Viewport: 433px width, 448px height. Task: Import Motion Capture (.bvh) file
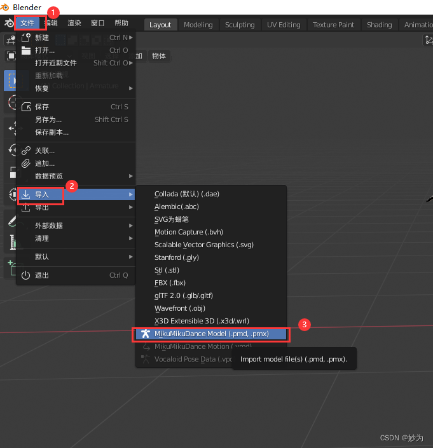pos(211,232)
